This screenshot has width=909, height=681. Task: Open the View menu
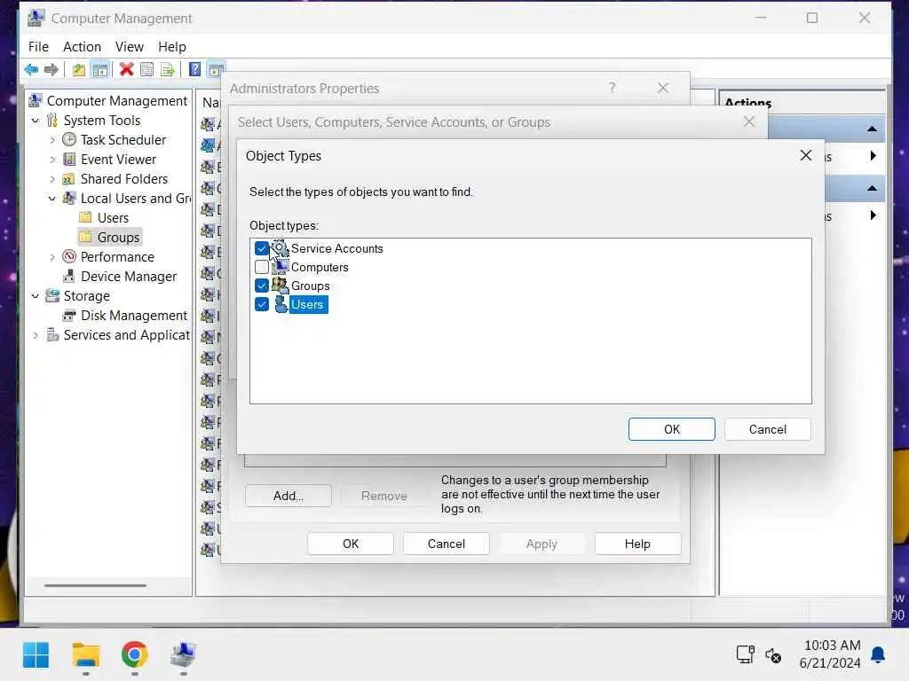130,47
